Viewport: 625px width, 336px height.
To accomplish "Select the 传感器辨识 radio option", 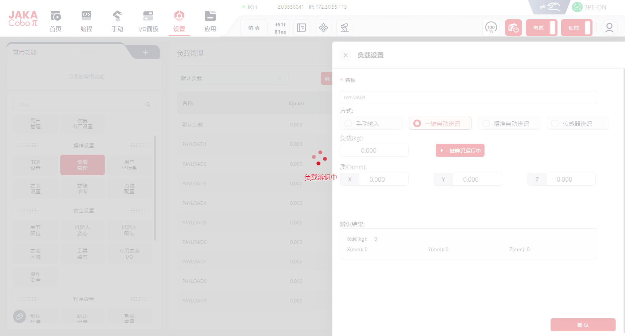I will tap(555, 124).
